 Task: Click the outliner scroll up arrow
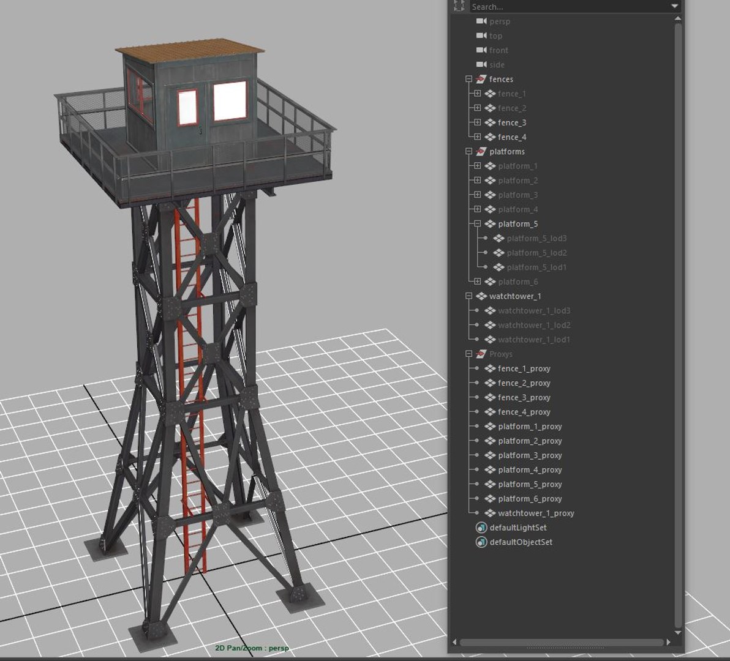point(678,18)
